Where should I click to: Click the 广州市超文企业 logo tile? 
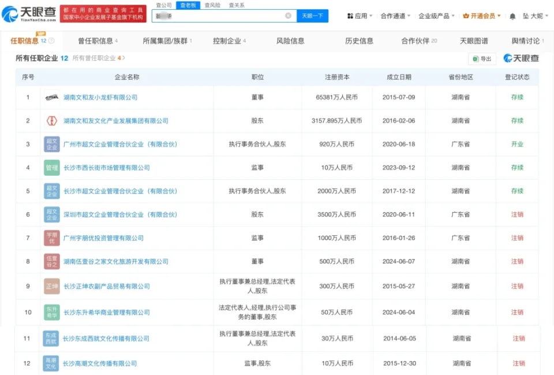[52, 144]
